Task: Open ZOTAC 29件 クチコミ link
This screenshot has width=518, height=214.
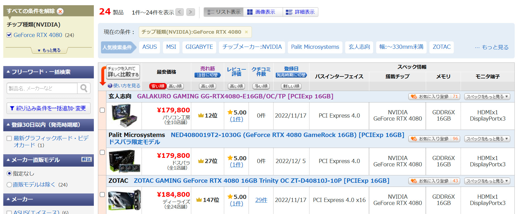Action: (x=261, y=200)
